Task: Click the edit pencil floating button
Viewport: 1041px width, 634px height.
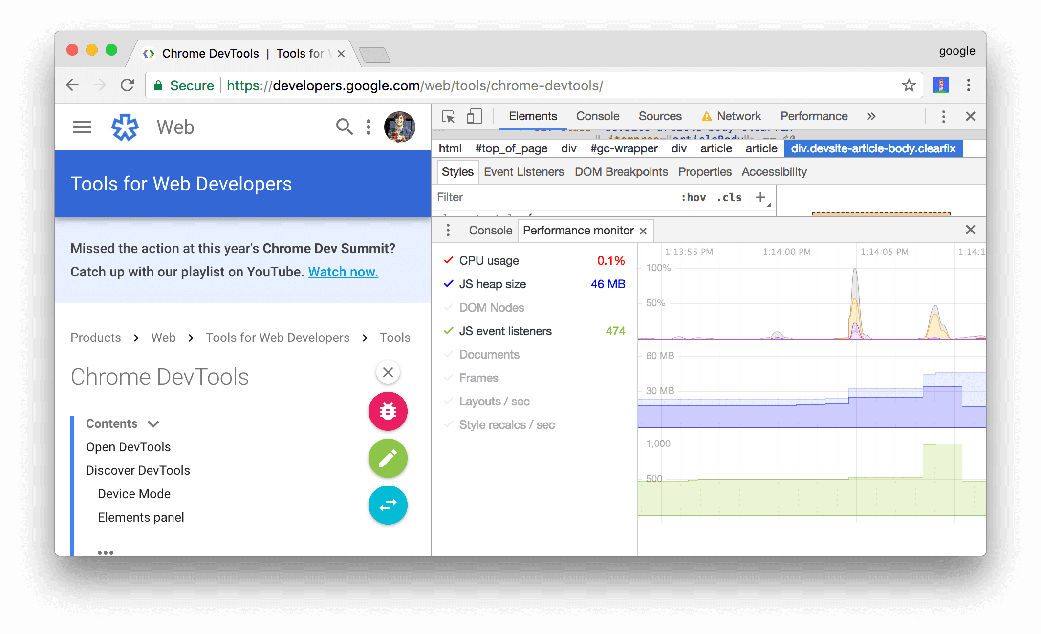Action: click(x=388, y=459)
